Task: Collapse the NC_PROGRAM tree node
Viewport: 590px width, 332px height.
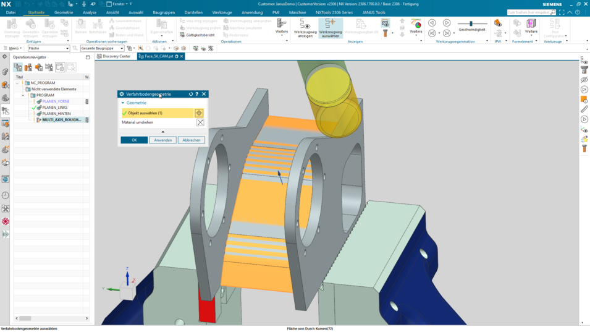Action: click(x=17, y=83)
